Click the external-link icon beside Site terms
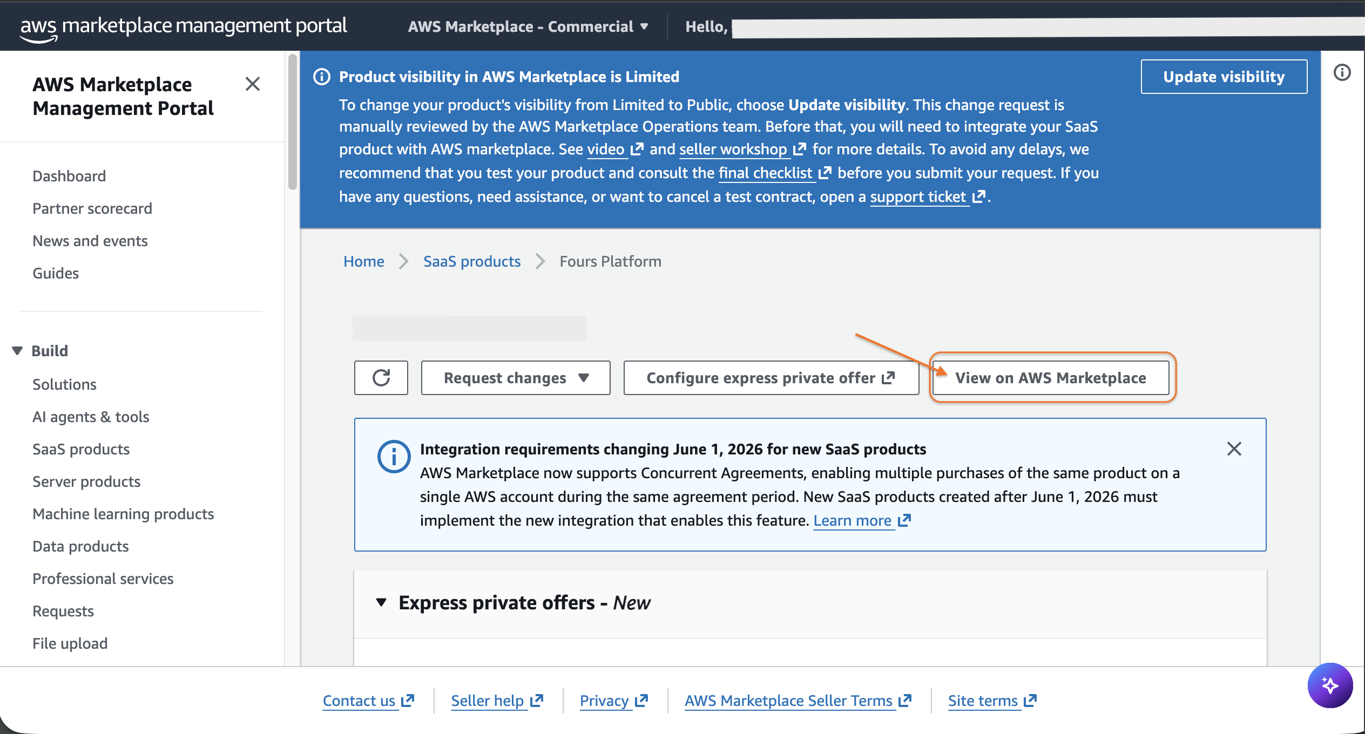1365x734 pixels. 1030,701
